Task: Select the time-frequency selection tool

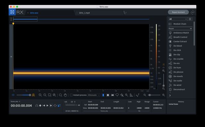Action: coord(108,95)
